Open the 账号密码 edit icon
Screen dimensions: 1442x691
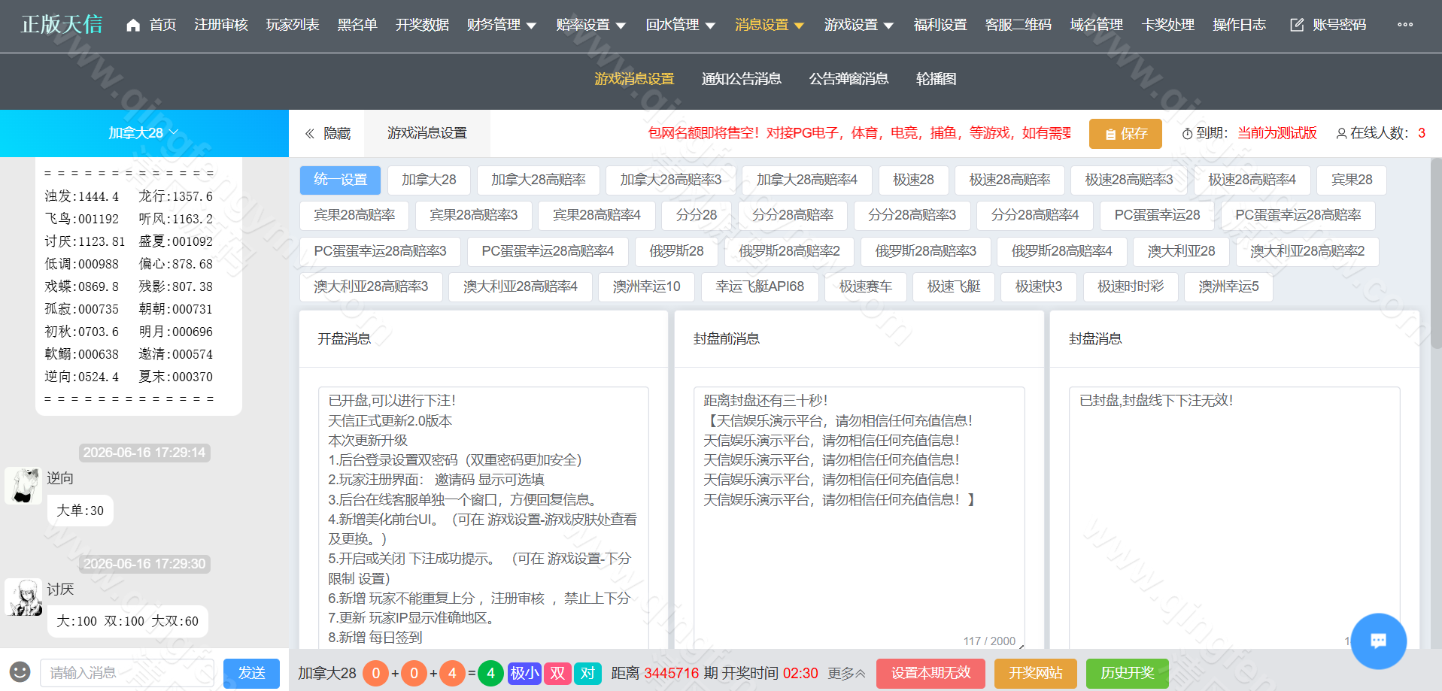(1297, 25)
